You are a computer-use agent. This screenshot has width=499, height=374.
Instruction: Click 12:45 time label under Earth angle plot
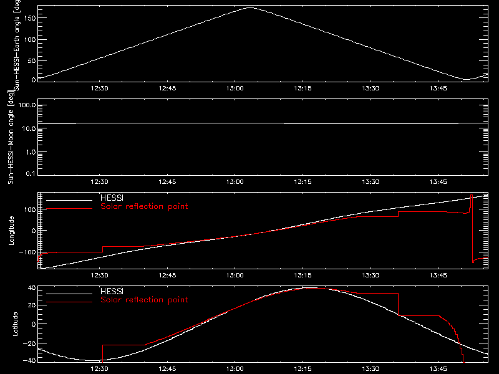click(x=167, y=89)
